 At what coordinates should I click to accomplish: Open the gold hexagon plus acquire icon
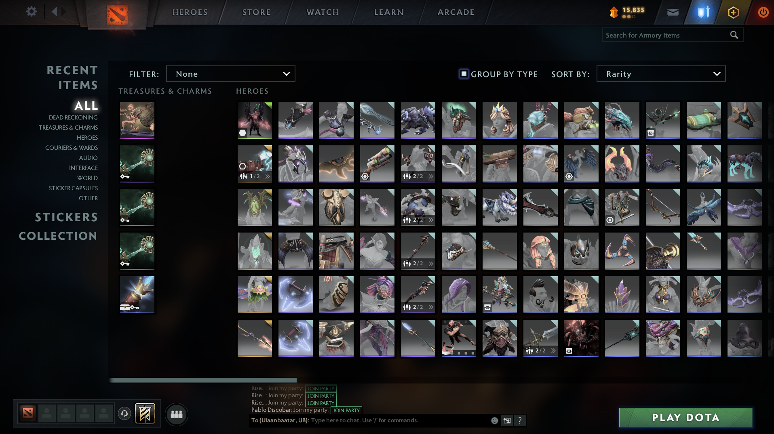(x=733, y=12)
